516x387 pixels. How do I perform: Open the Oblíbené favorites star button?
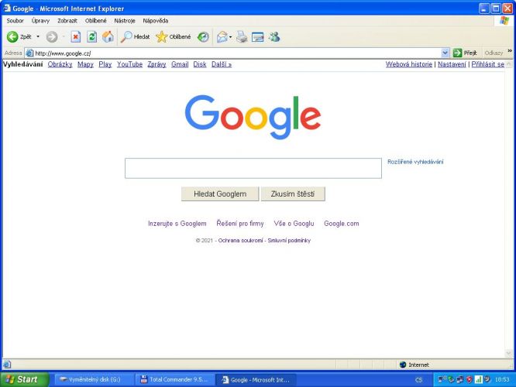click(173, 37)
